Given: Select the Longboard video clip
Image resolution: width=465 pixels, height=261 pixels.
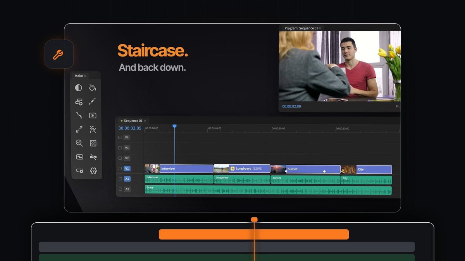Looking at the screenshot, I should click(242, 169).
